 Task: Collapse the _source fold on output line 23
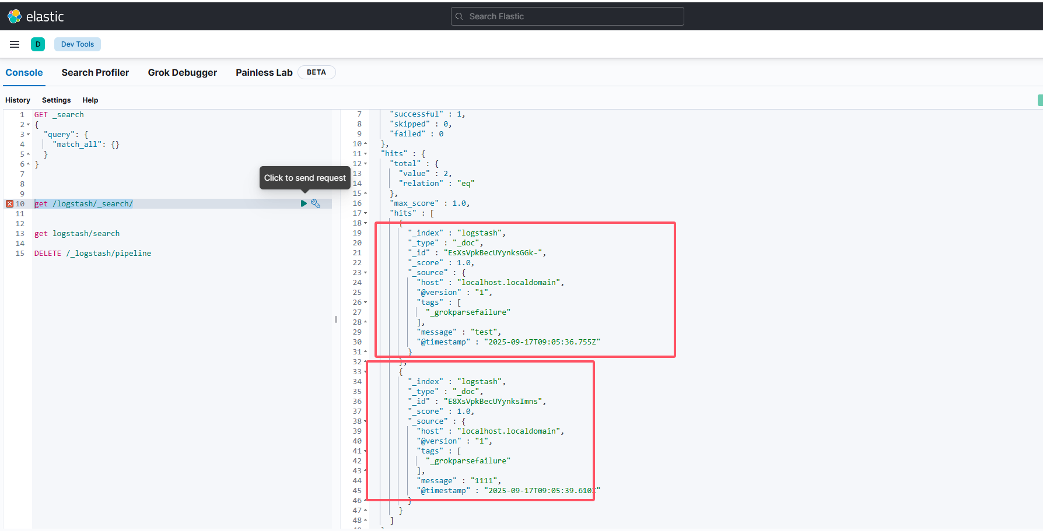coord(366,273)
